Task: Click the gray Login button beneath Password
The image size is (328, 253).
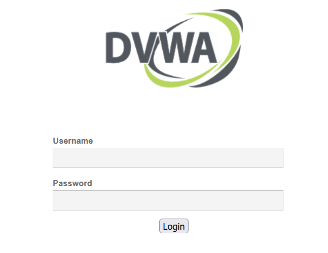Action: tap(174, 226)
